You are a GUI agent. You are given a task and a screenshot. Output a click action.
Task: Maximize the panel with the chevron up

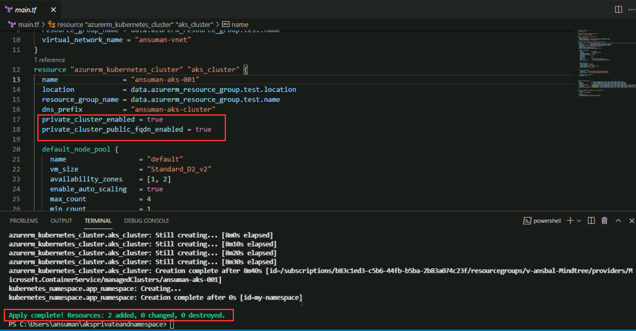pos(618,221)
